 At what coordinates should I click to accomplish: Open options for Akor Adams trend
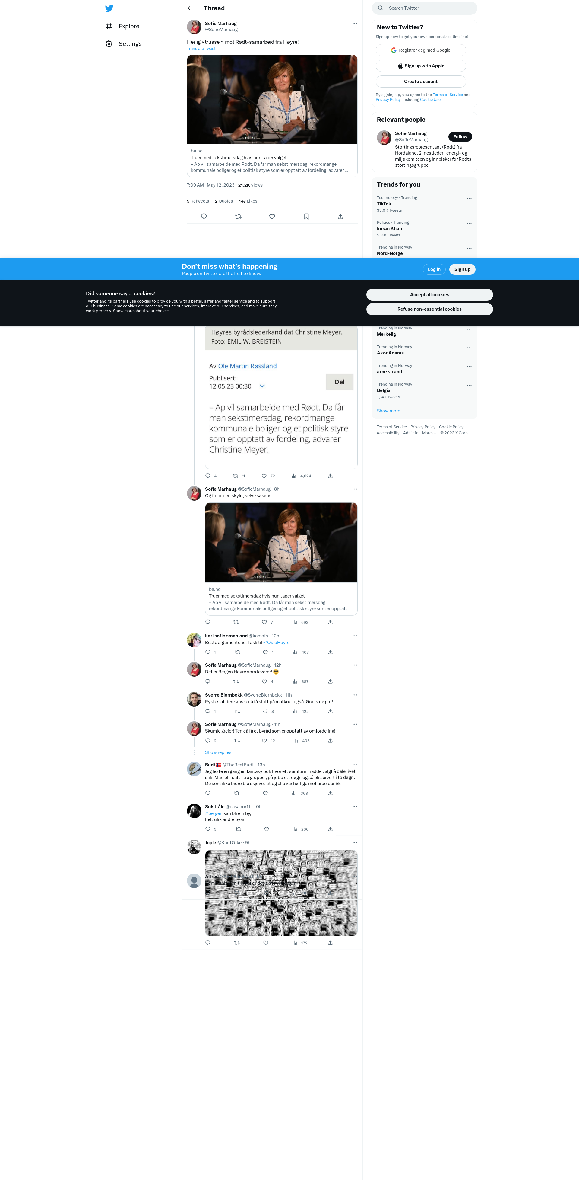[x=469, y=348]
